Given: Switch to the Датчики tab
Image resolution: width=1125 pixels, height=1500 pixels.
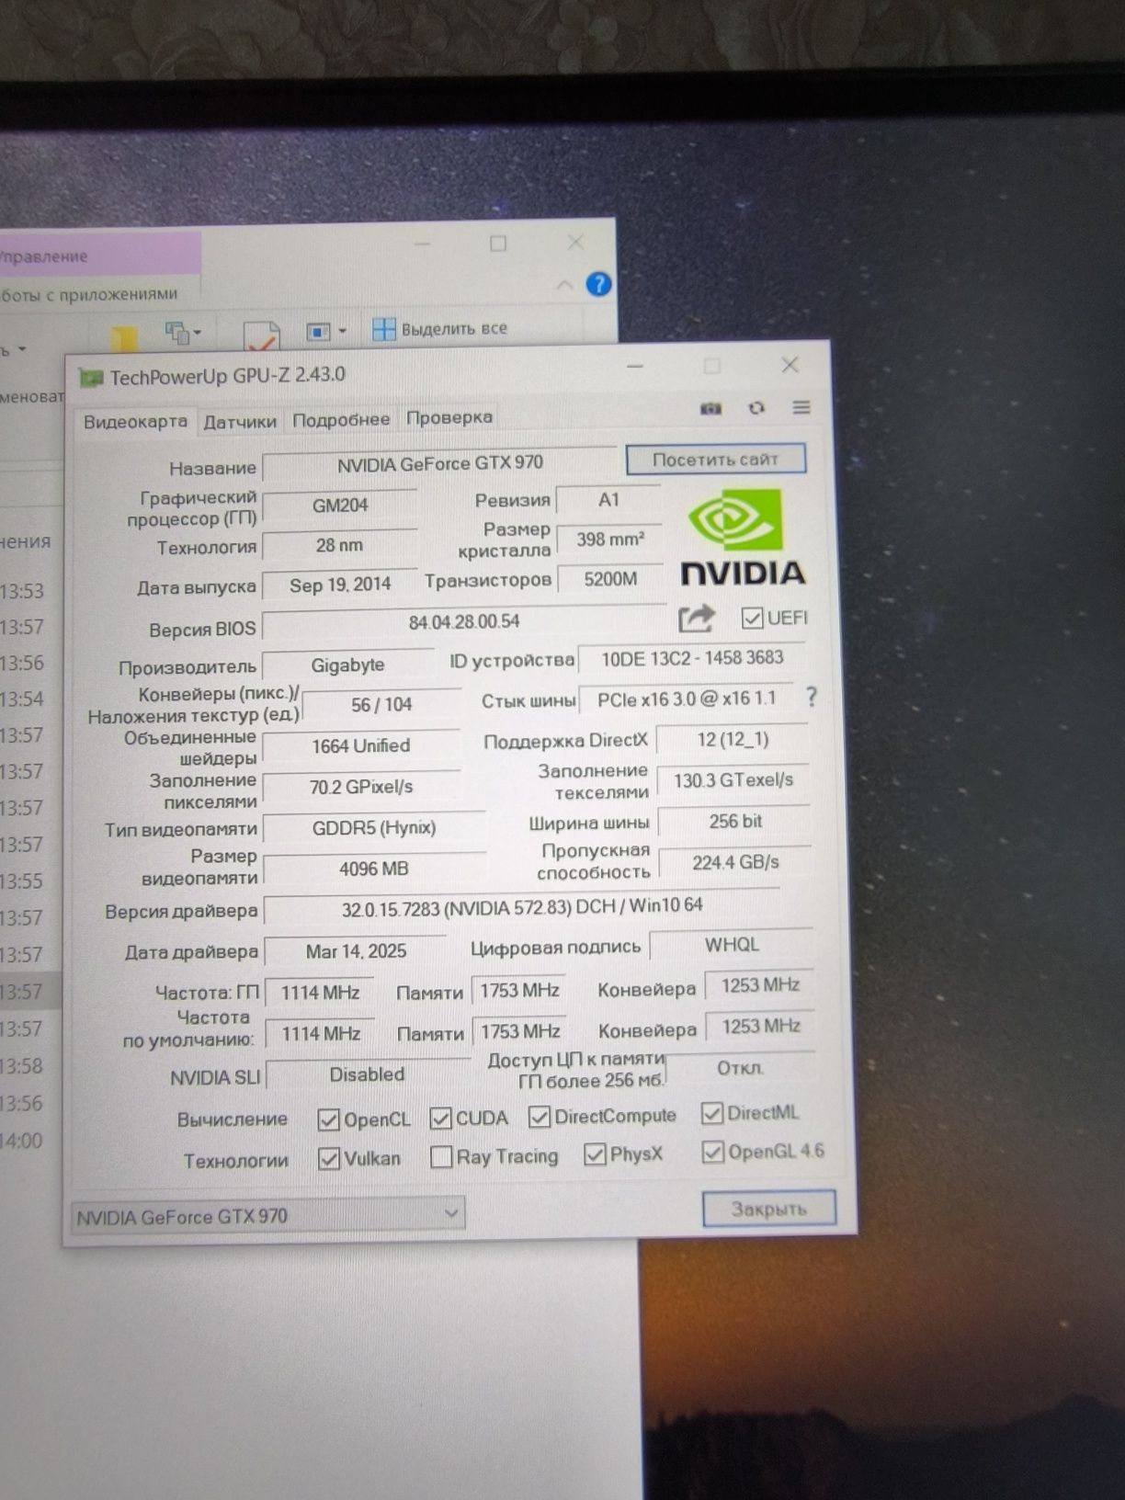Looking at the screenshot, I should click(240, 422).
